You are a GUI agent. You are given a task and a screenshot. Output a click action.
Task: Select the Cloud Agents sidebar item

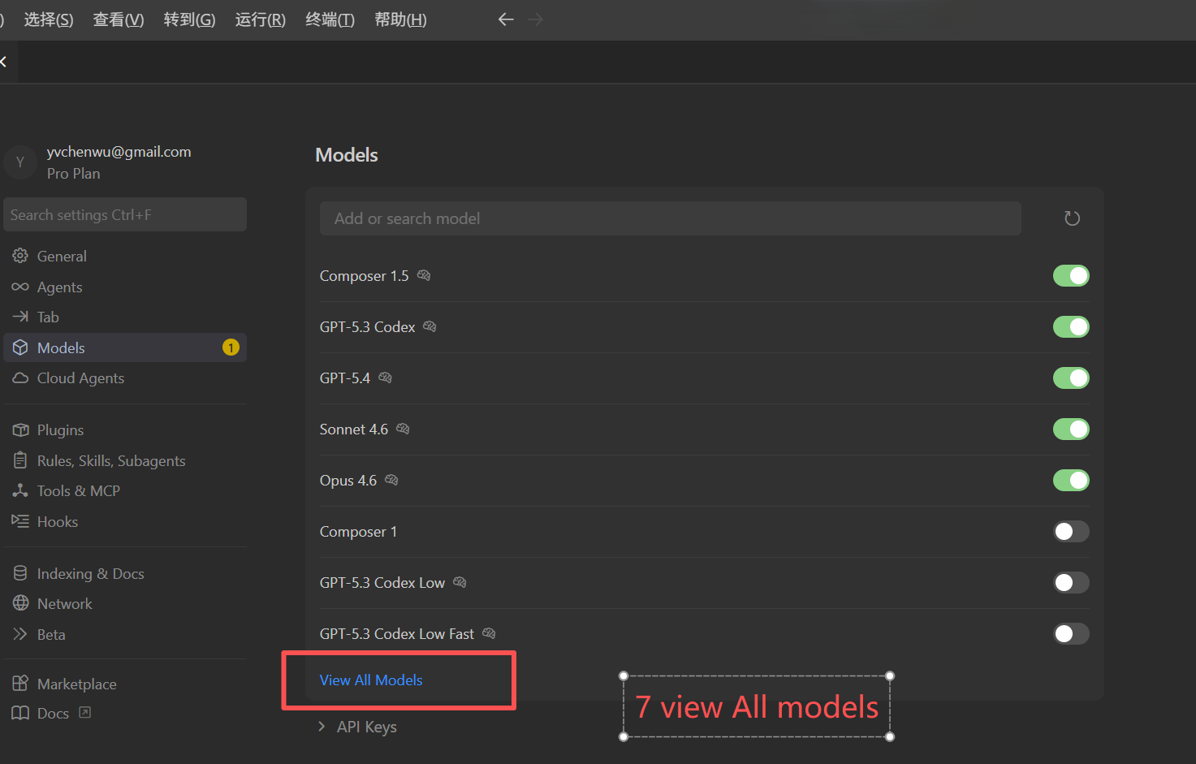tap(80, 378)
